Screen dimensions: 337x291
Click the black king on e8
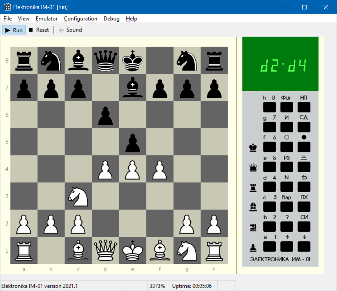tap(133, 60)
